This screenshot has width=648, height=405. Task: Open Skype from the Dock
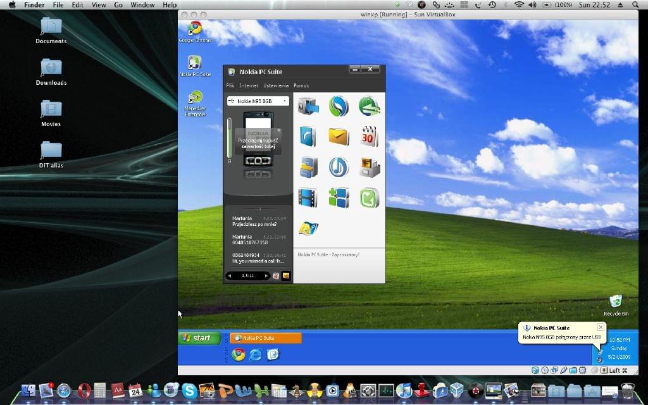(x=189, y=390)
